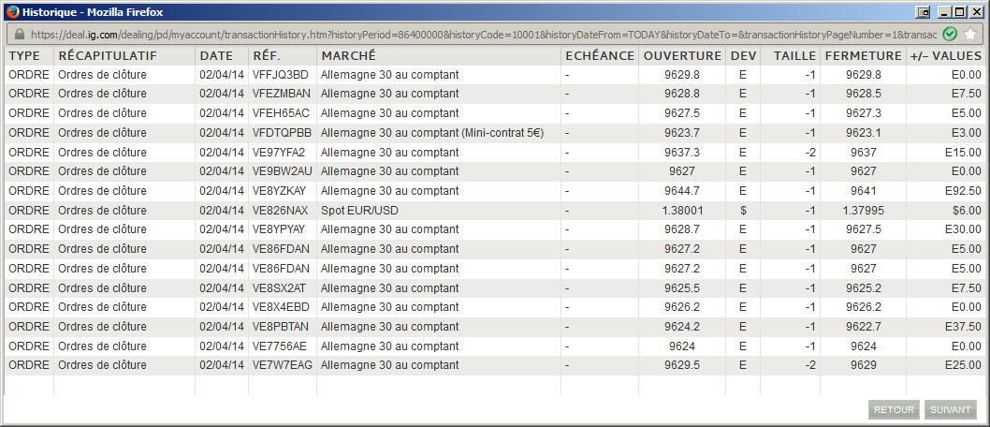Minimize the Historique window

pos(944,12)
